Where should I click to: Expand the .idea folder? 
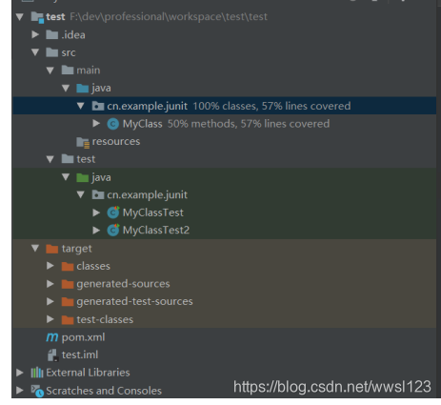tap(35, 34)
